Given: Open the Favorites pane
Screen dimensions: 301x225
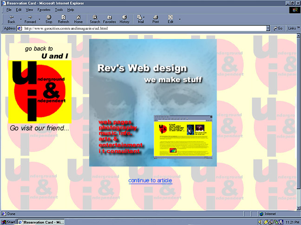Looking at the screenshot, I should click(x=110, y=19).
